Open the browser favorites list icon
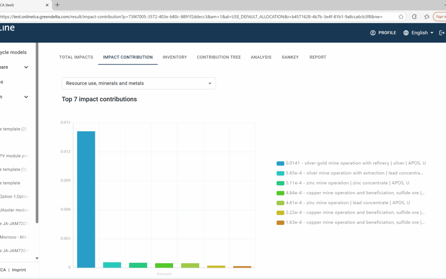Viewport: 446px width, 279px height. [427, 17]
